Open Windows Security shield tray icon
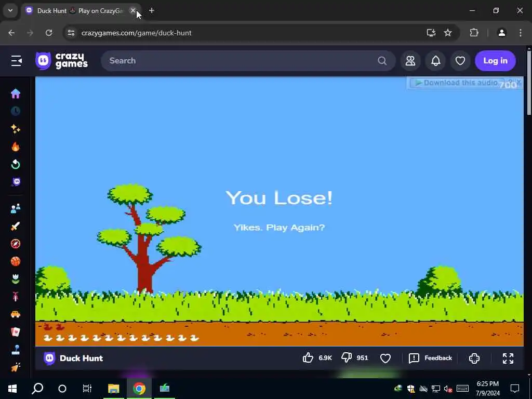532x399 pixels. coord(411,389)
